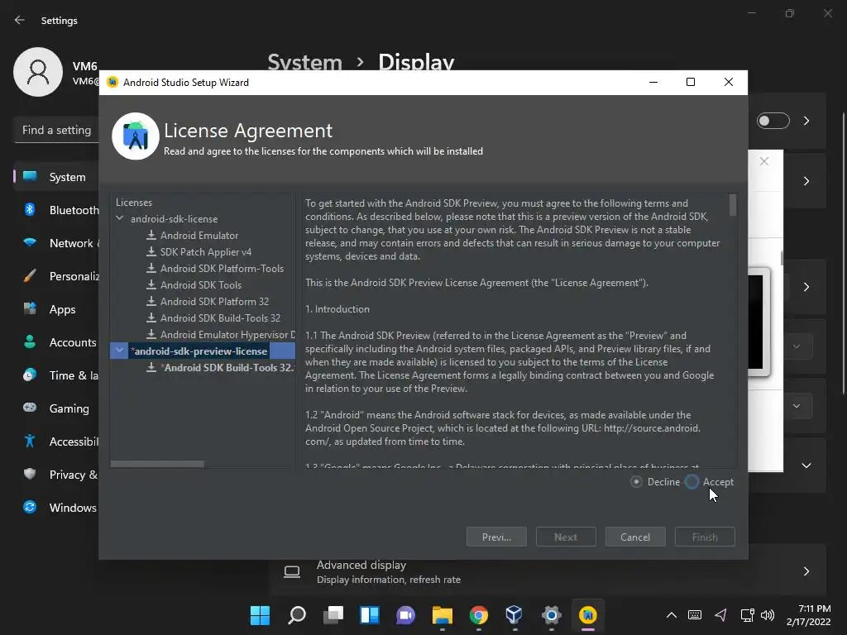Open Privacy shield icon in Settings
Image resolution: width=847 pixels, height=635 pixels.
click(30, 474)
